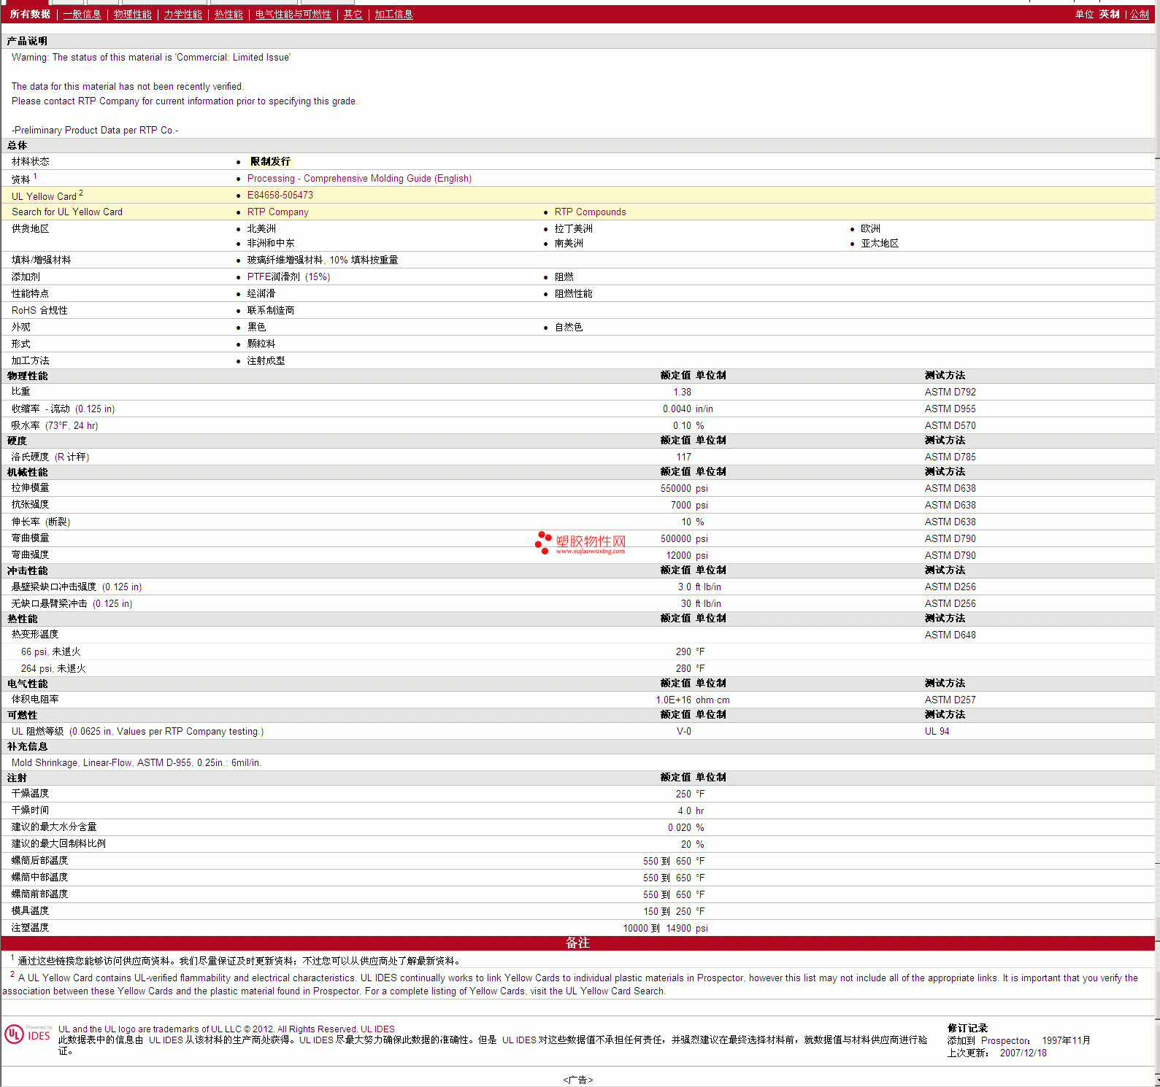This screenshot has width=1160, height=1087.
Task: Click the Mold Shrinkage supplementary note
Action: click(137, 763)
